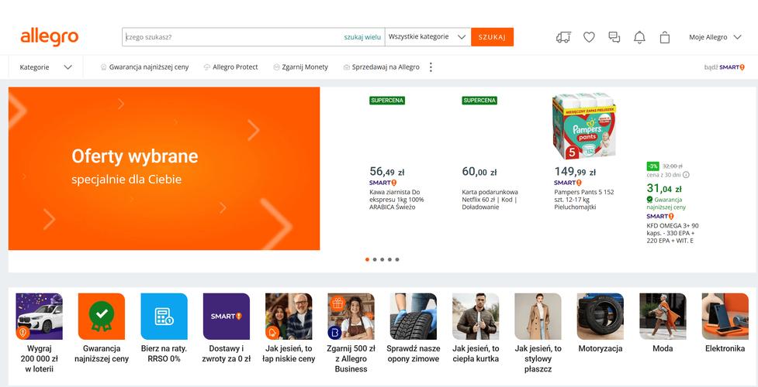Expand the 'Wszystkie kategorie' dropdown
758x387 pixels.
tap(427, 37)
